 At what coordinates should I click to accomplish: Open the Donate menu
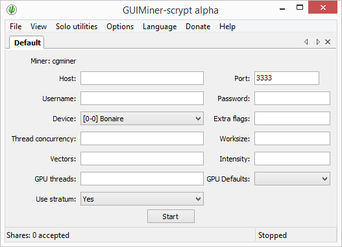198,27
